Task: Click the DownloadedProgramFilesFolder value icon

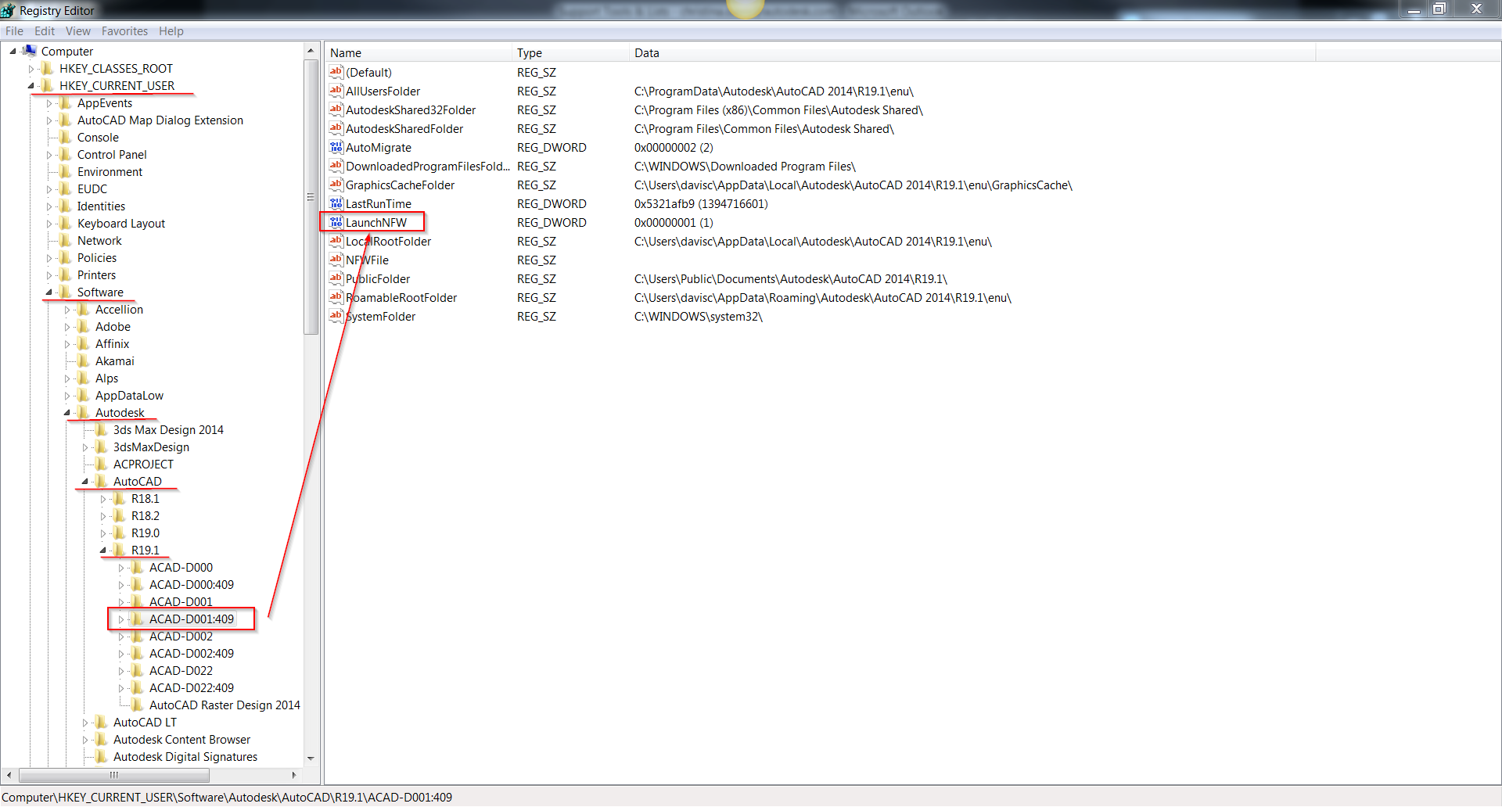Action: point(336,166)
